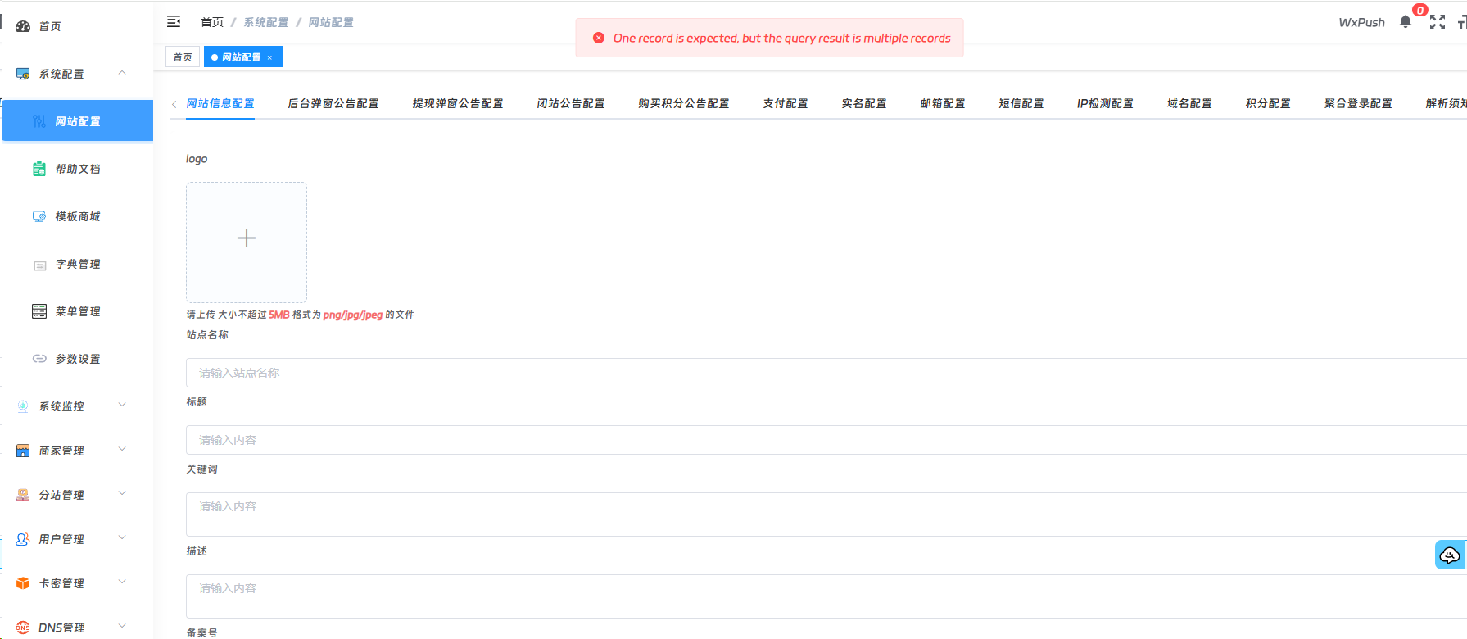Switch to IP检测配置 tab
This screenshot has height=639, width=1467.
point(1106,103)
